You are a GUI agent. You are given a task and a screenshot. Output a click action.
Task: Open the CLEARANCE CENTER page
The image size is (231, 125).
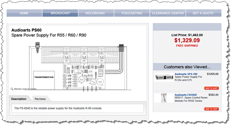point(168,13)
